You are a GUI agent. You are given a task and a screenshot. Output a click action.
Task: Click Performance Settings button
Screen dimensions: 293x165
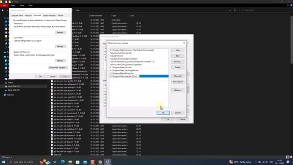(x=60, y=33)
